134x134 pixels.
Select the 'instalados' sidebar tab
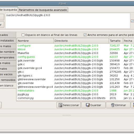pyautogui.click(x=8, y=40)
